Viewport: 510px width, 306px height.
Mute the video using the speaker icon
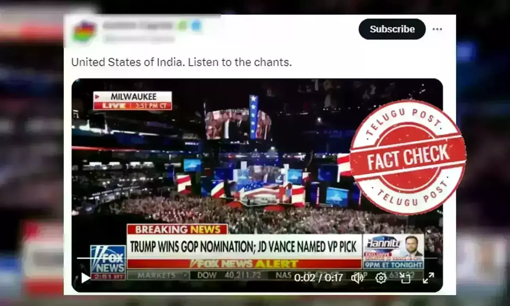coord(357,278)
